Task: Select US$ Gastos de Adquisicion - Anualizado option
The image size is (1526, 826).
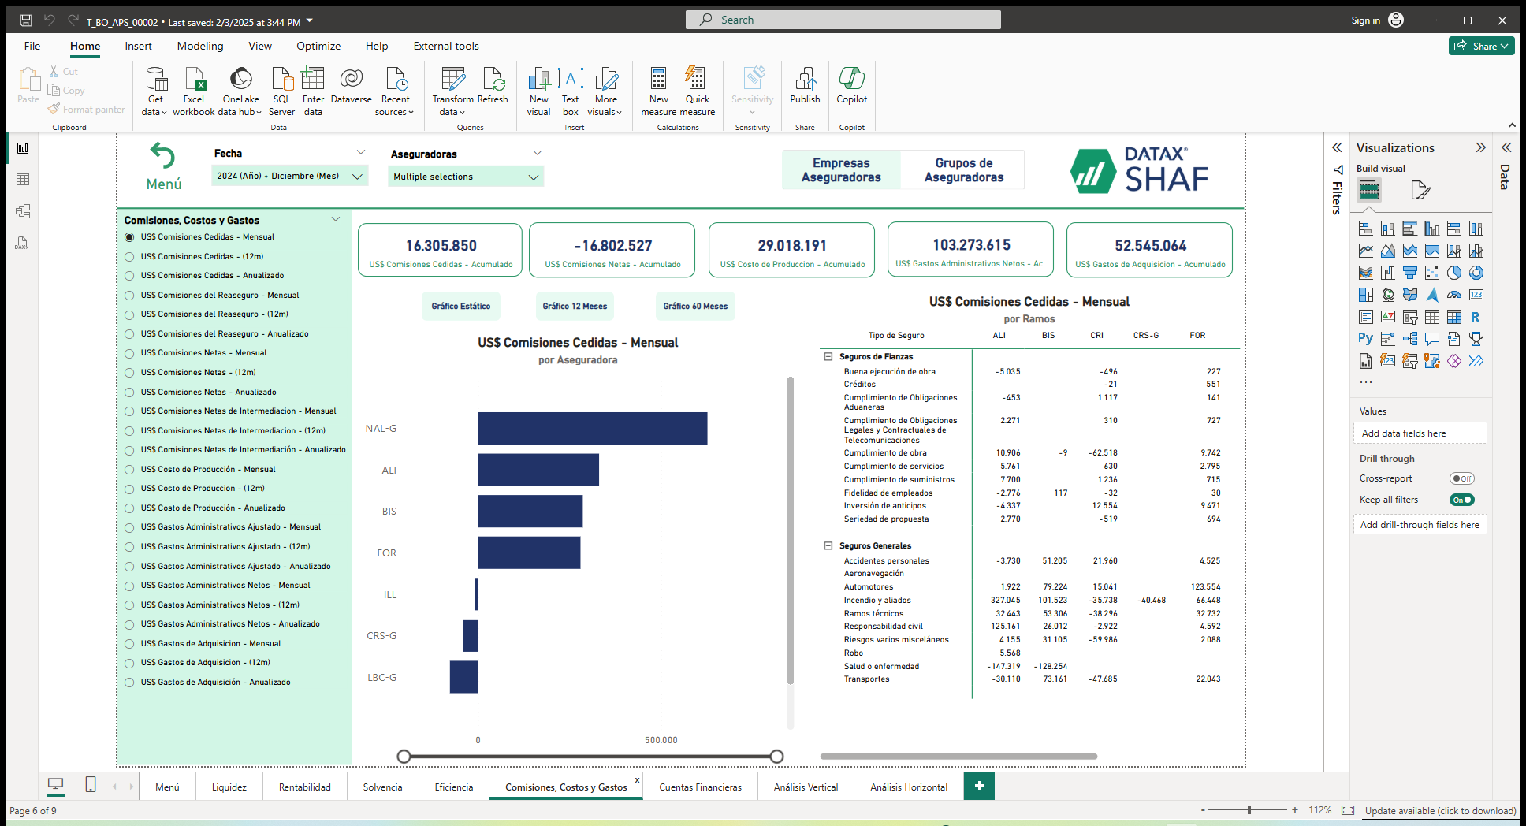Action: tap(130, 682)
